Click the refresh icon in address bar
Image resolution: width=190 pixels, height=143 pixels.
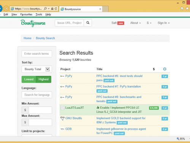(x=56, y=9)
